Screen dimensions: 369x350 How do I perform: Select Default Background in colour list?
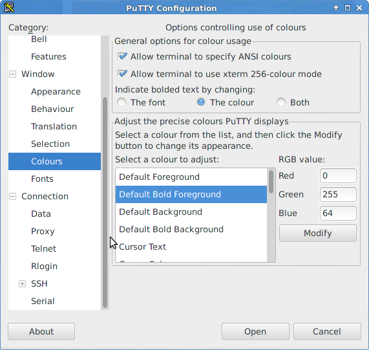(x=191, y=212)
